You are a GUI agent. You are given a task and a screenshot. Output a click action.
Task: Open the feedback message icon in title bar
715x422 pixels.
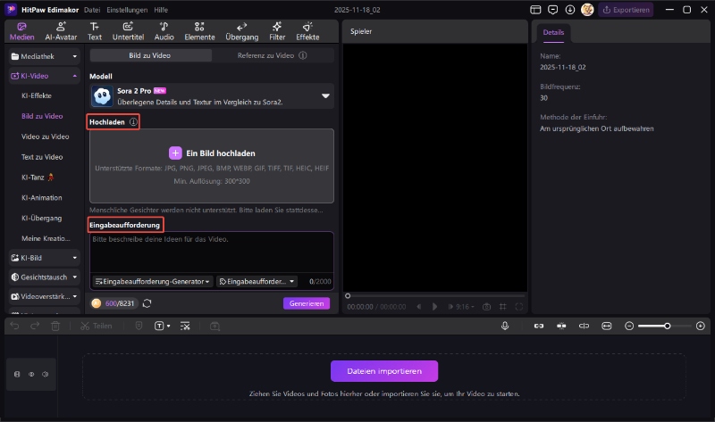(552, 10)
